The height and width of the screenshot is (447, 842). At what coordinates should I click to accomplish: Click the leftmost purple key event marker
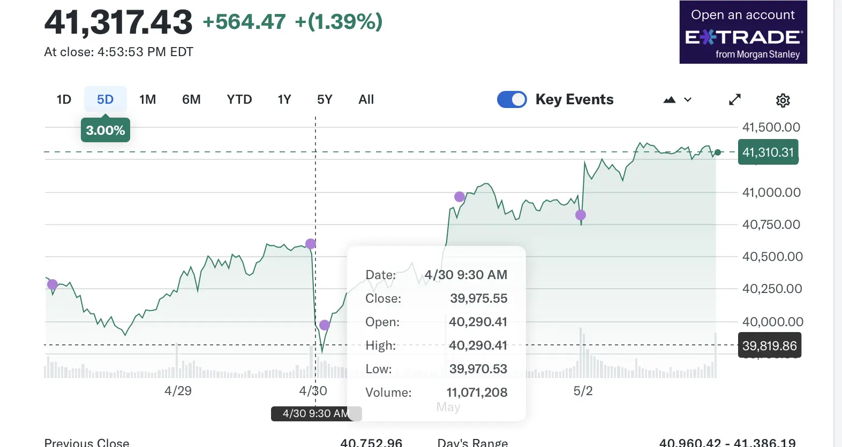[52, 284]
